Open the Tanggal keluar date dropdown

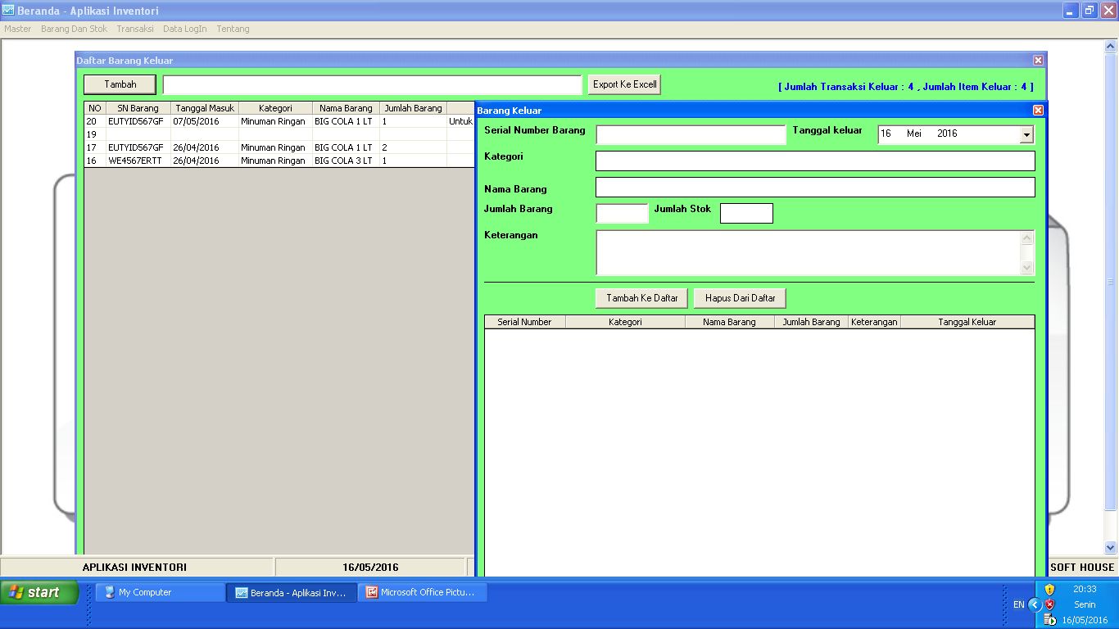pyautogui.click(x=1026, y=134)
